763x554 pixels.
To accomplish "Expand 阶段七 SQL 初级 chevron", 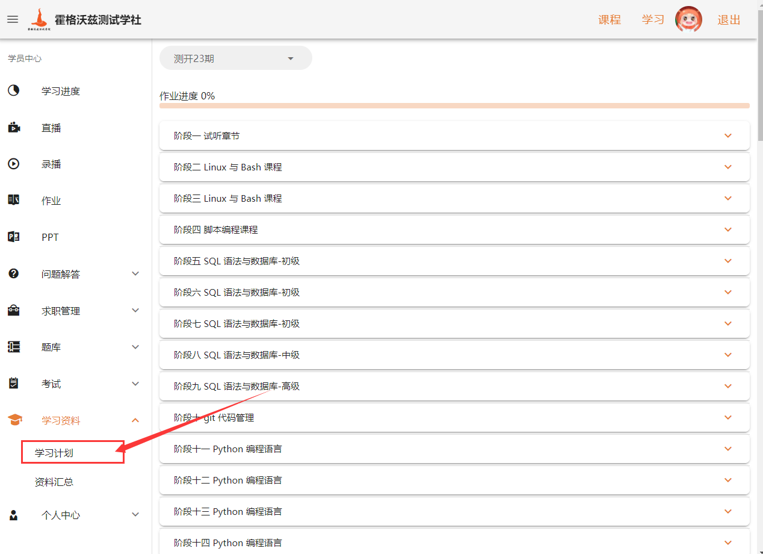I will click(x=728, y=323).
